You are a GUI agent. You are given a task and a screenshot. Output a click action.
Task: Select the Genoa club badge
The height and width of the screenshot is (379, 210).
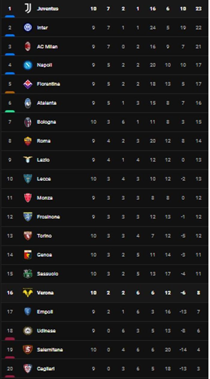28,255
